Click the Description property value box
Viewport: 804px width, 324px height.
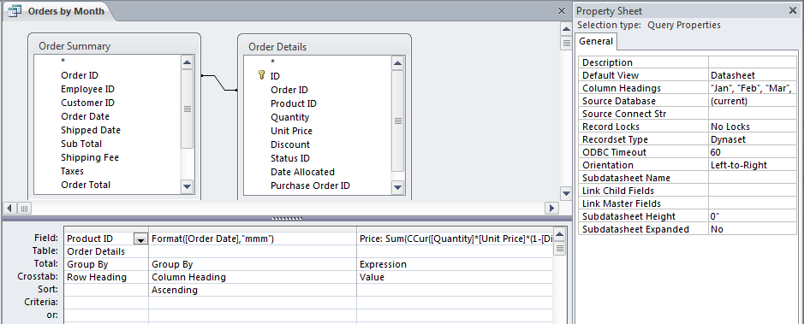(753, 62)
